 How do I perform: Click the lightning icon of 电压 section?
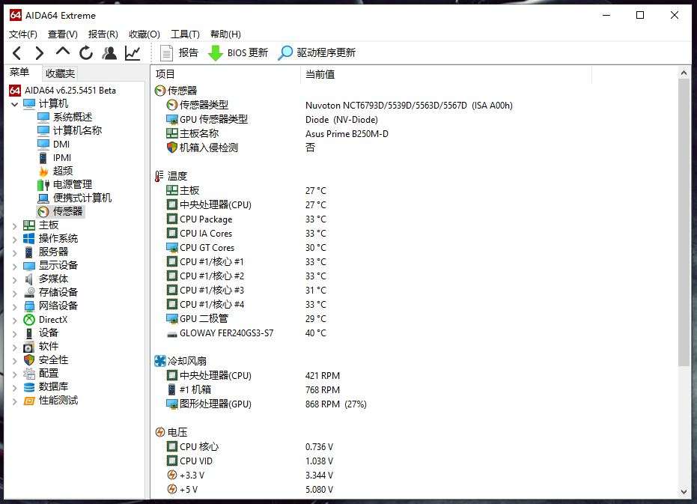(x=160, y=432)
